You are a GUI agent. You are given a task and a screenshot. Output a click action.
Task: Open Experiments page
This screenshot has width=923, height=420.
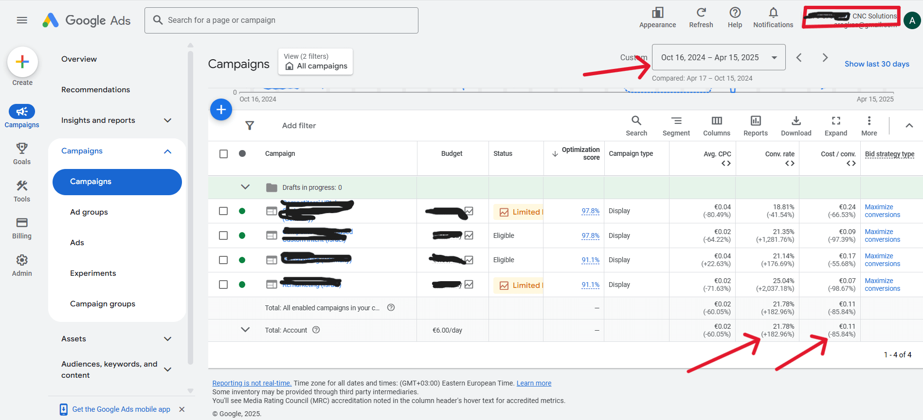pos(93,273)
